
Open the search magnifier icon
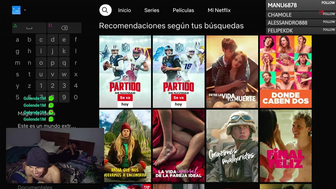click(105, 10)
